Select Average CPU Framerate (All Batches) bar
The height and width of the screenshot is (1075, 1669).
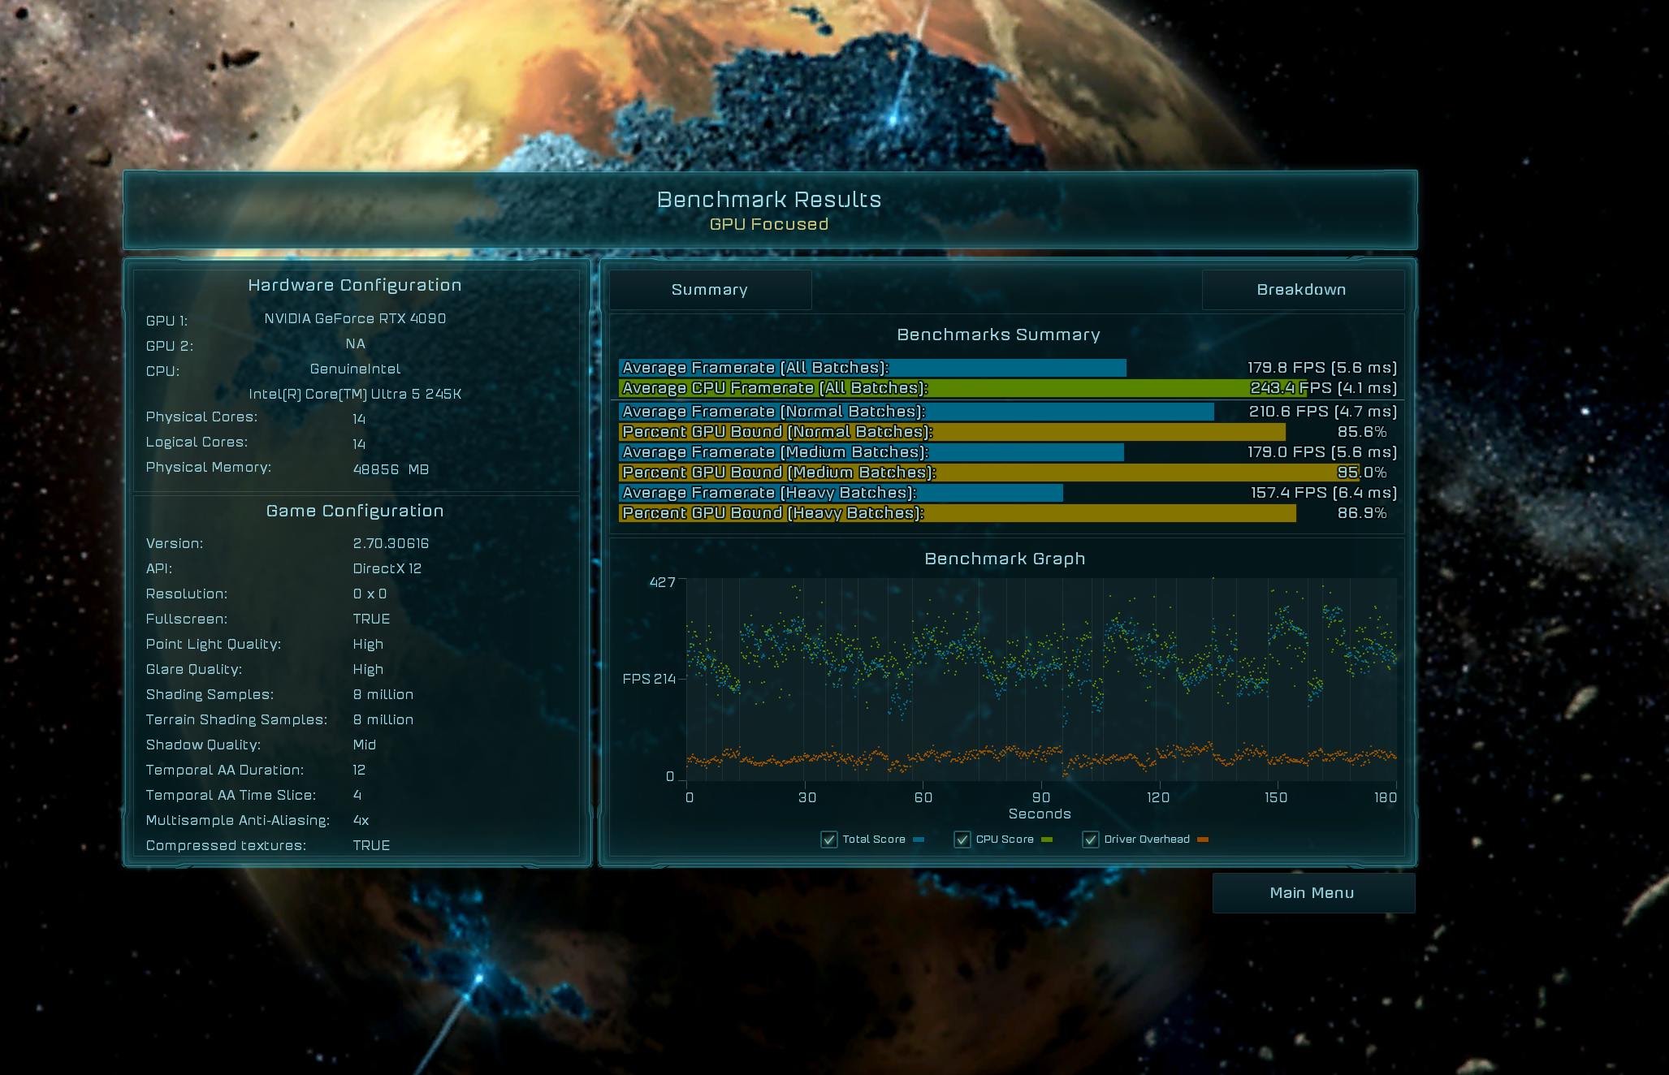(962, 388)
